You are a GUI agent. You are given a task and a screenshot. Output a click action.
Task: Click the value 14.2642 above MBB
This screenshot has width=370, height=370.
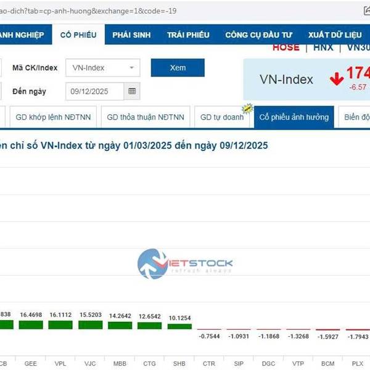coord(120,316)
